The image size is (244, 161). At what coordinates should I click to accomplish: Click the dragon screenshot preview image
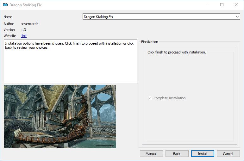tap(60, 116)
